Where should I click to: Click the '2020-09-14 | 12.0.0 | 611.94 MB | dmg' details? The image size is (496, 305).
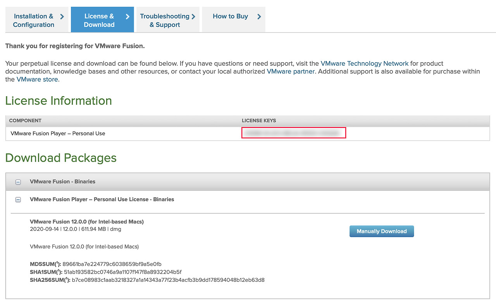tap(76, 229)
